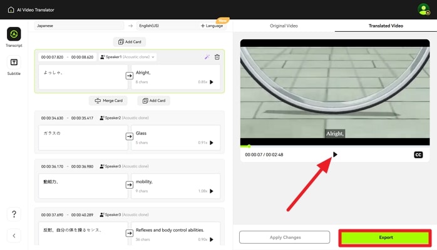Viewport: 437px width, 250px height.
Task: Click timestamp 00:00:36.170
Action: tap(52, 166)
